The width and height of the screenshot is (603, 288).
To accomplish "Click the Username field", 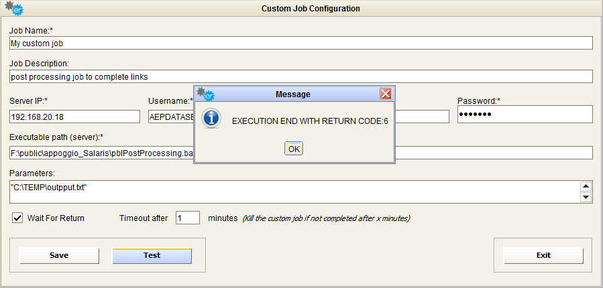I will [x=170, y=117].
